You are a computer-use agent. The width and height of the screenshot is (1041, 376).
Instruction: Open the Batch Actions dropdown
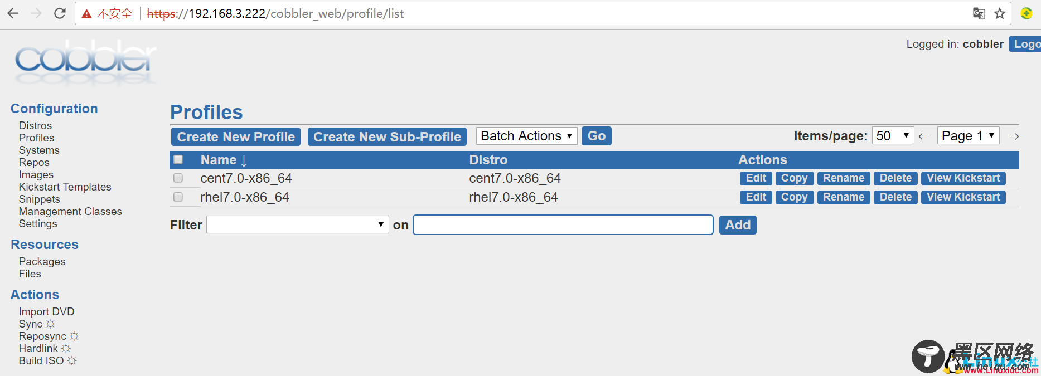pos(526,136)
